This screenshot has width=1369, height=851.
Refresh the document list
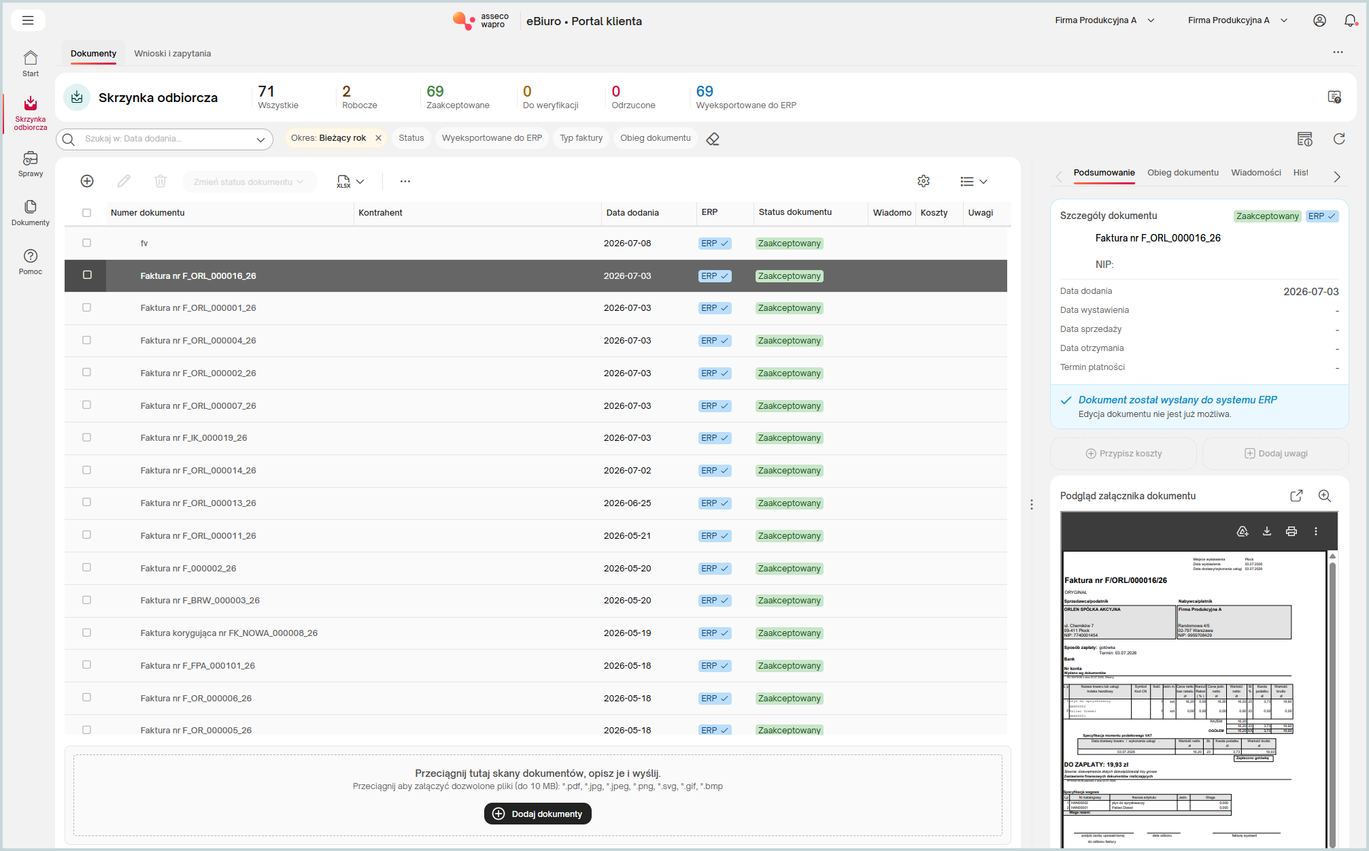click(1339, 139)
